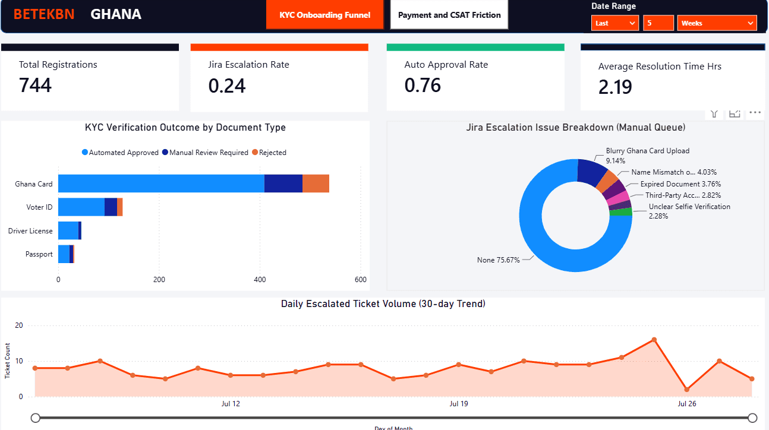This screenshot has height=430, width=769.
Task: Click the 'Date Range' slicer header
Action: [613, 6]
